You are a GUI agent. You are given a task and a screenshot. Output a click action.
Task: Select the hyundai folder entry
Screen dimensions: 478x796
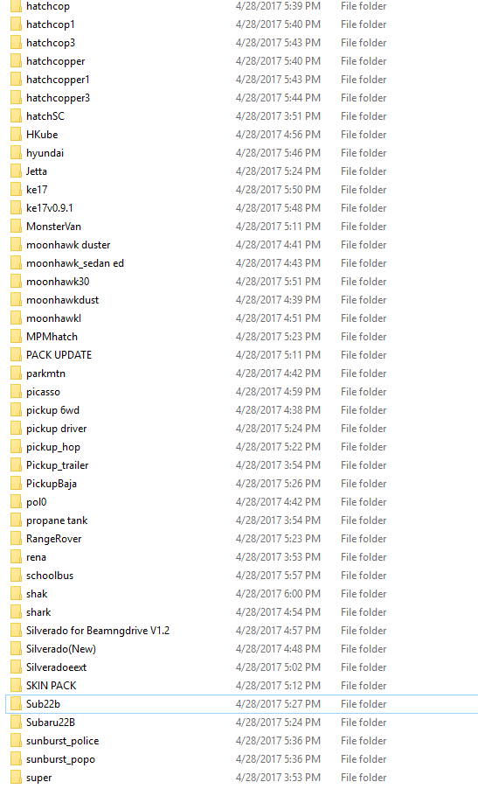coord(242,153)
